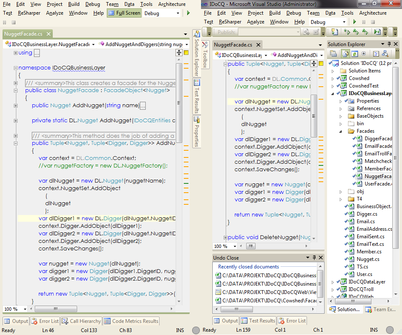Expand the DeleteNugget method in right editor
402x335 pixels.
pyautogui.click(x=225, y=237)
